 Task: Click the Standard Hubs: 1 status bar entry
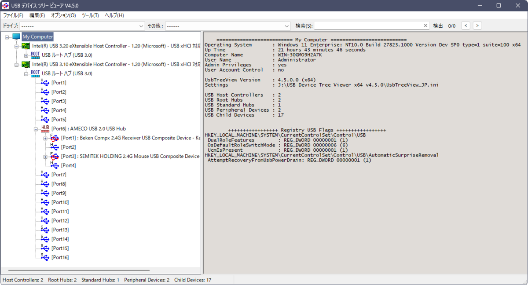click(100, 280)
